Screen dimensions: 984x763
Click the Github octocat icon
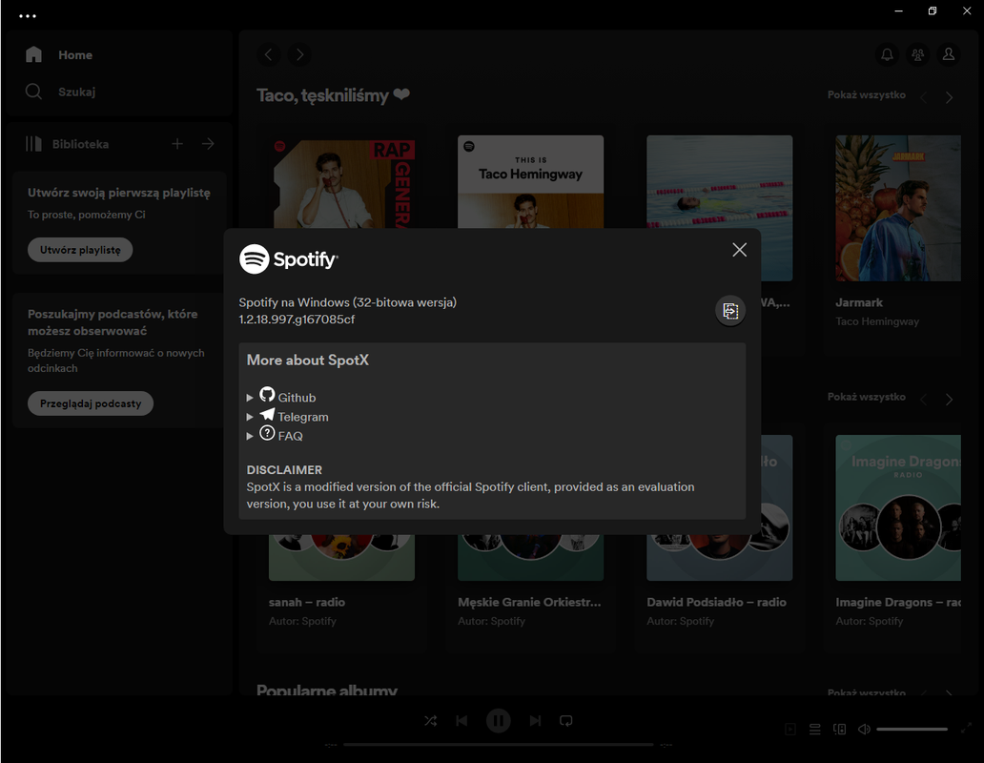coord(267,394)
